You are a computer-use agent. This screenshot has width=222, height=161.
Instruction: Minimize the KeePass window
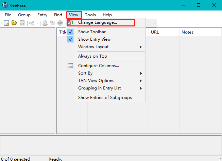point(183,5)
